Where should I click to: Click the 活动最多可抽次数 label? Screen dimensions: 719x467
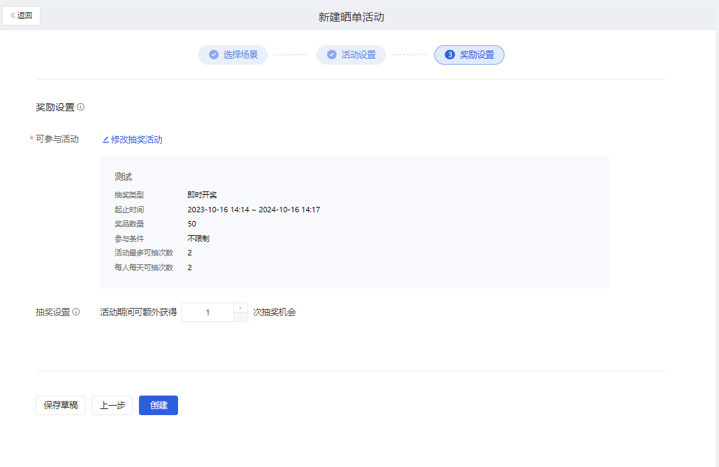click(144, 253)
